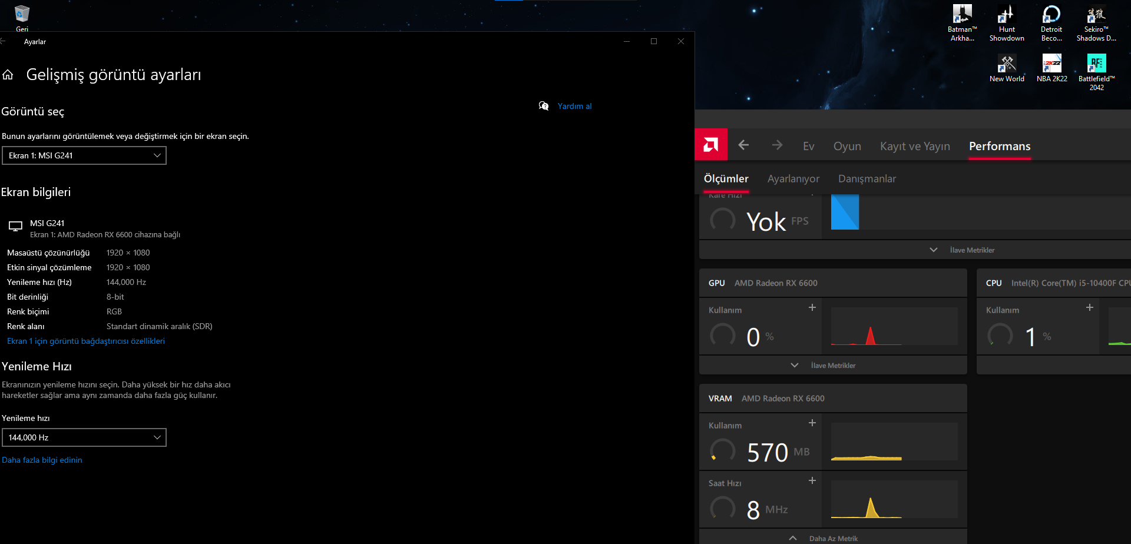Screen dimensions: 1131x544
Task: Open the Ekran 1: MSI G241 dropdown
Action: [x=84, y=155]
